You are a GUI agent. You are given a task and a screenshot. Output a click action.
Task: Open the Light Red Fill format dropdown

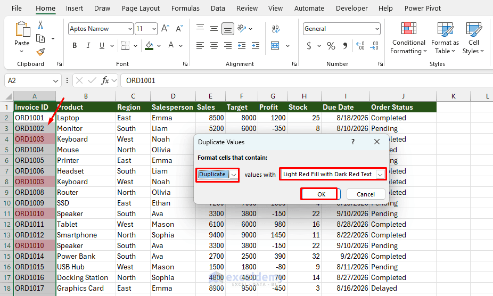[380, 174]
